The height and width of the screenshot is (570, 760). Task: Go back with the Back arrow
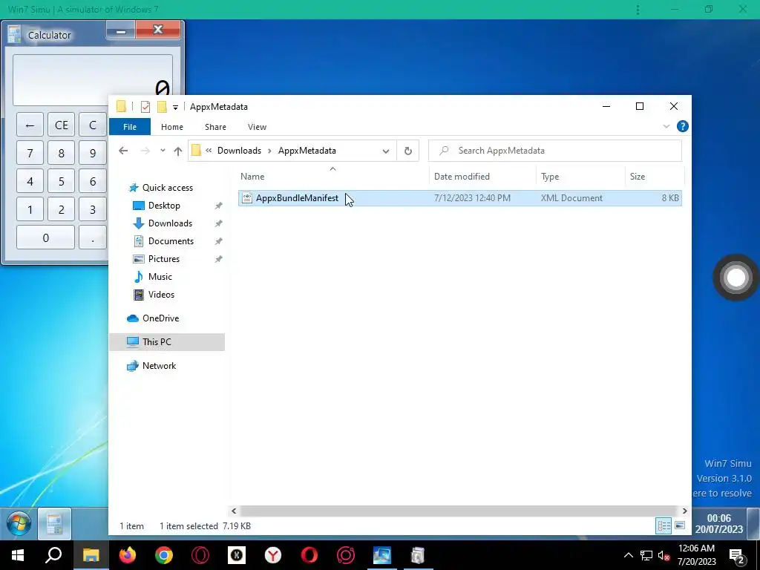(123, 151)
